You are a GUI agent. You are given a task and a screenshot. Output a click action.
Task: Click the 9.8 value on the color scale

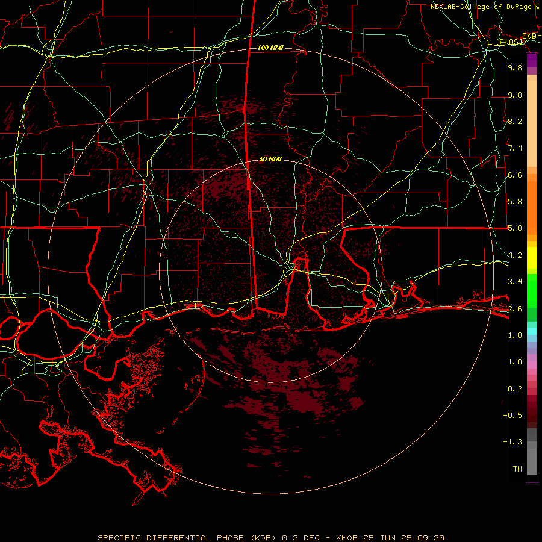[x=515, y=67]
